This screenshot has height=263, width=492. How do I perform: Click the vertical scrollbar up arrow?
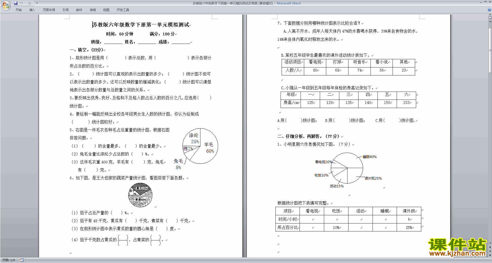[490, 22]
